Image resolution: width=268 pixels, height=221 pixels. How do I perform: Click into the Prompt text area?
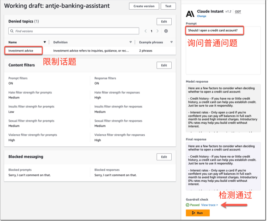pyautogui.click(x=223, y=50)
